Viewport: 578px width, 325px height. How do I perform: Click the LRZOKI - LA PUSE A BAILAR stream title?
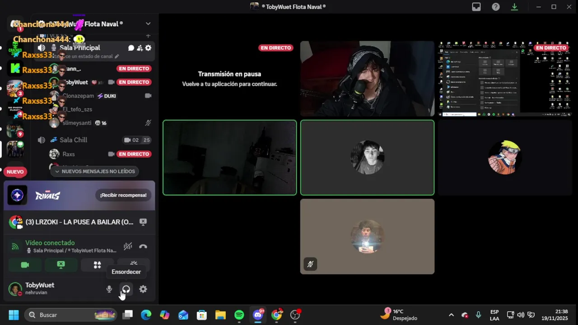point(79,222)
